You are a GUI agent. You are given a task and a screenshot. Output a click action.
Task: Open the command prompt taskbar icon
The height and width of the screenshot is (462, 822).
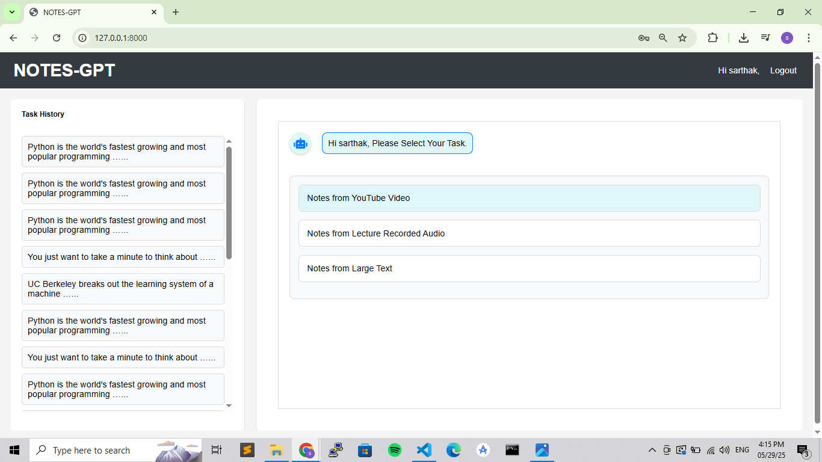(512, 450)
